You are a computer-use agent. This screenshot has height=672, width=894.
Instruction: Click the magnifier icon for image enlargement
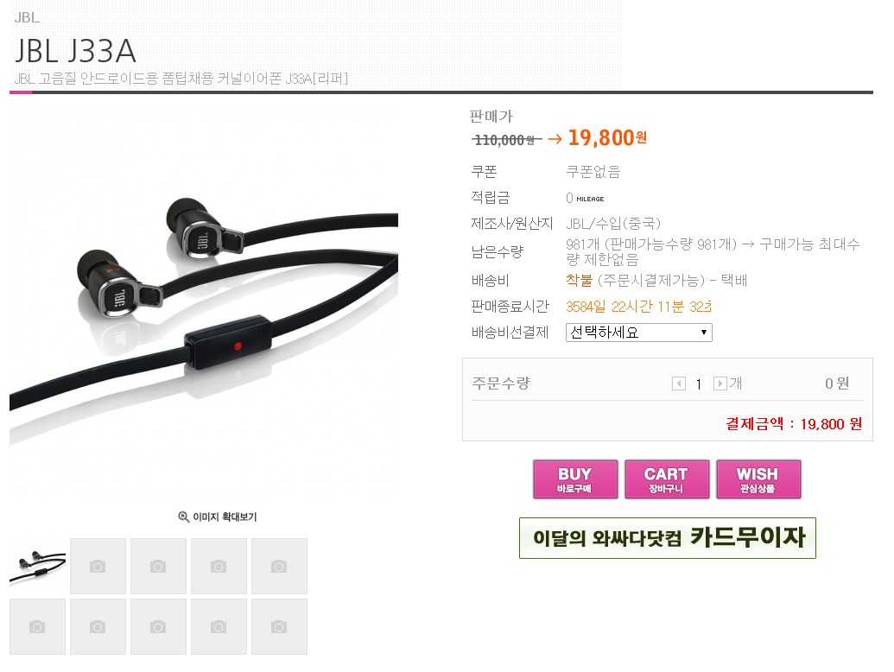[x=184, y=517]
